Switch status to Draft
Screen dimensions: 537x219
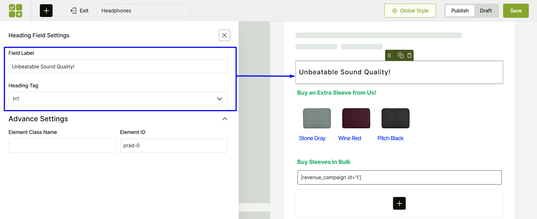[486, 11]
